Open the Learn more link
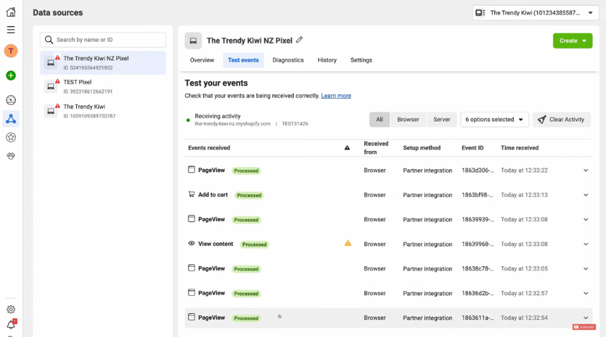Screen dimensions: 606x337 point(336,95)
